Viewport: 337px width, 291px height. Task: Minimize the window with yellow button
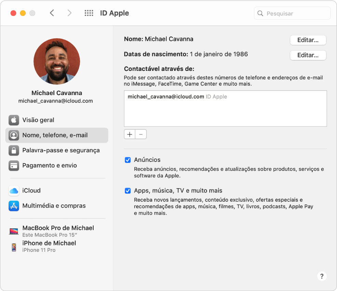coord(23,13)
